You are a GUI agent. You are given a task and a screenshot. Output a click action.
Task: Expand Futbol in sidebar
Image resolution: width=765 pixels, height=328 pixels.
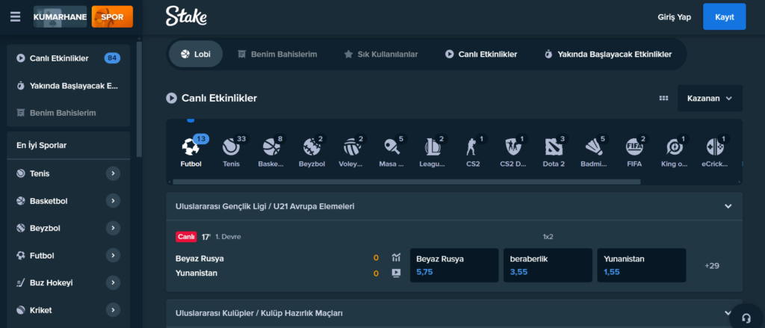pyautogui.click(x=114, y=256)
